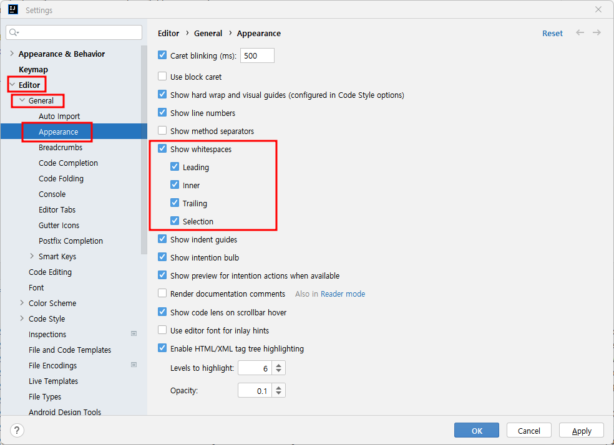Enable Show method separators

coord(162,130)
